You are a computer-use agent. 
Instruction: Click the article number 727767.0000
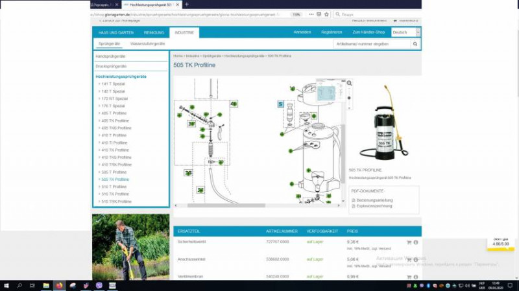pyautogui.click(x=278, y=242)
